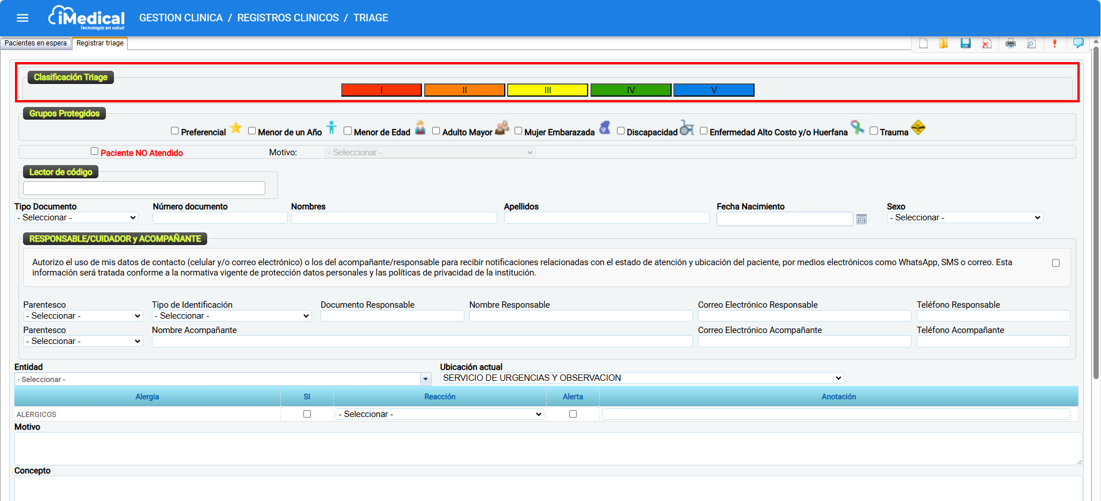Select the Registrar triage tab
This screenshot has height=501, width=1101.
click(x=100, y=43)
